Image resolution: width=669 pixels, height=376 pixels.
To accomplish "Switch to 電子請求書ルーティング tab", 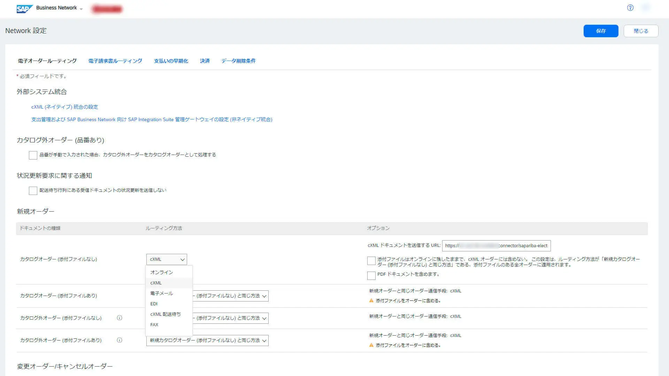I will tap(115, 61).
